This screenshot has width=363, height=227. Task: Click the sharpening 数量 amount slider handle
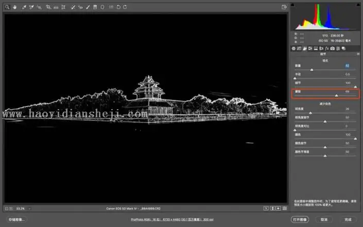(312, 69)
